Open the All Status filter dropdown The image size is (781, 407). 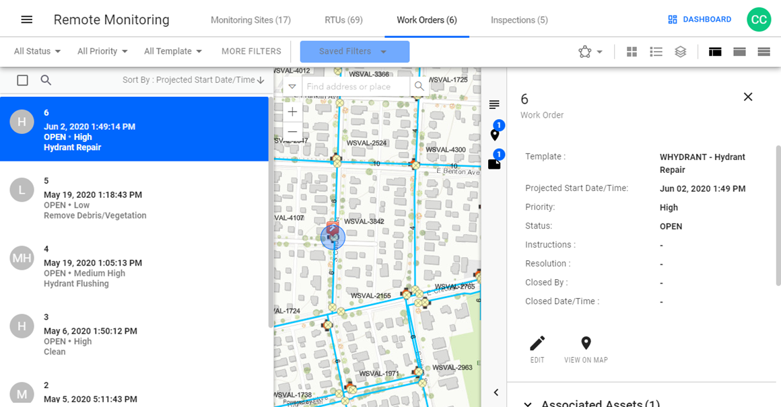(x=36, y=51)
